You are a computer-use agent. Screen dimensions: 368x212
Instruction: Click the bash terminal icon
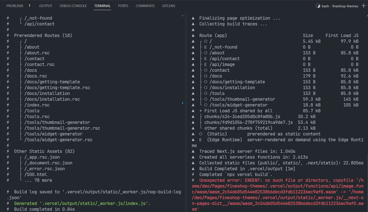[x=318, y=6]
